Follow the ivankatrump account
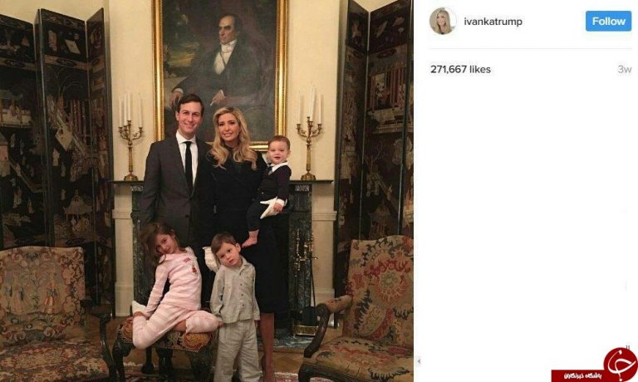The width and height of the screenshot is (638, 382). click(x=608, y=21)
